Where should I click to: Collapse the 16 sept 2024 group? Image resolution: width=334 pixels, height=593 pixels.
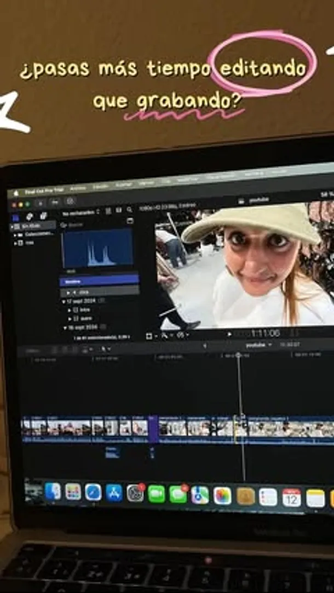pos(65,328)
